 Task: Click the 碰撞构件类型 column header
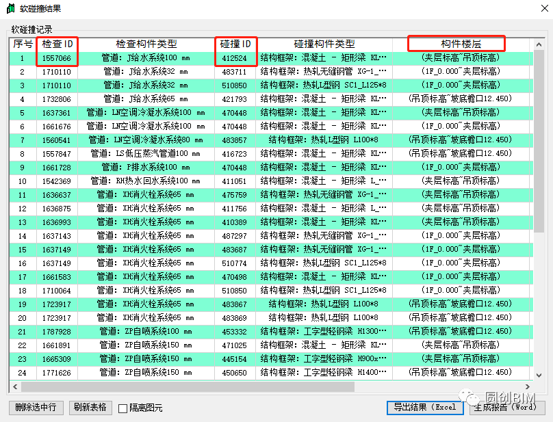(324, 44)
